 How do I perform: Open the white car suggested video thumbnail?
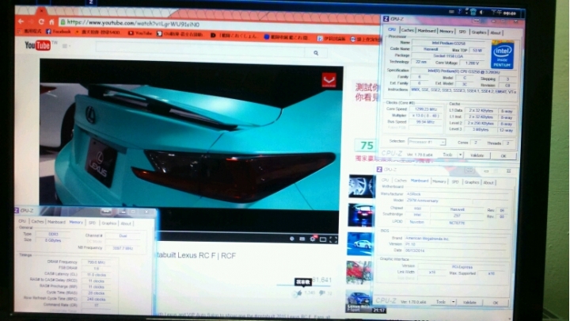(360, 243)
